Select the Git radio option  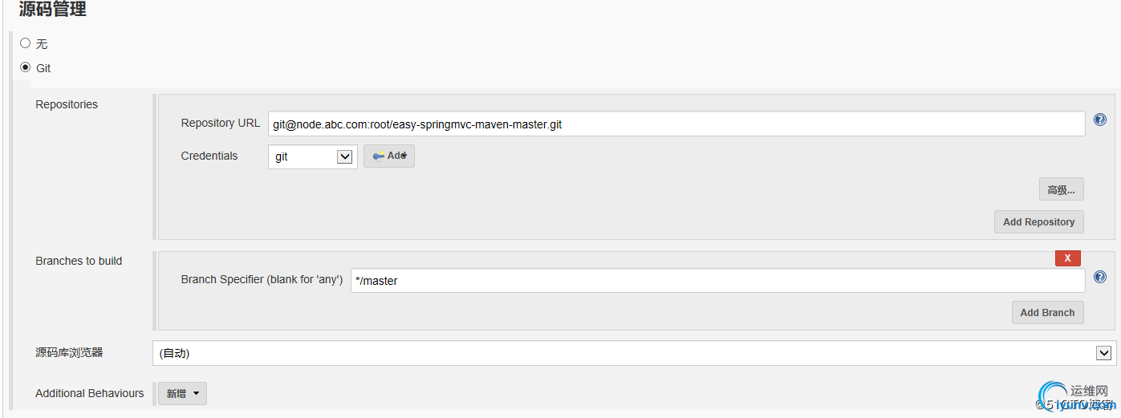[x=26, y=67]
